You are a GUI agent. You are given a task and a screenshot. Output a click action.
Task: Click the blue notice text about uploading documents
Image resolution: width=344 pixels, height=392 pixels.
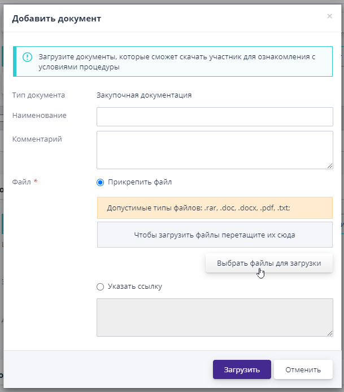click(176, 61)
